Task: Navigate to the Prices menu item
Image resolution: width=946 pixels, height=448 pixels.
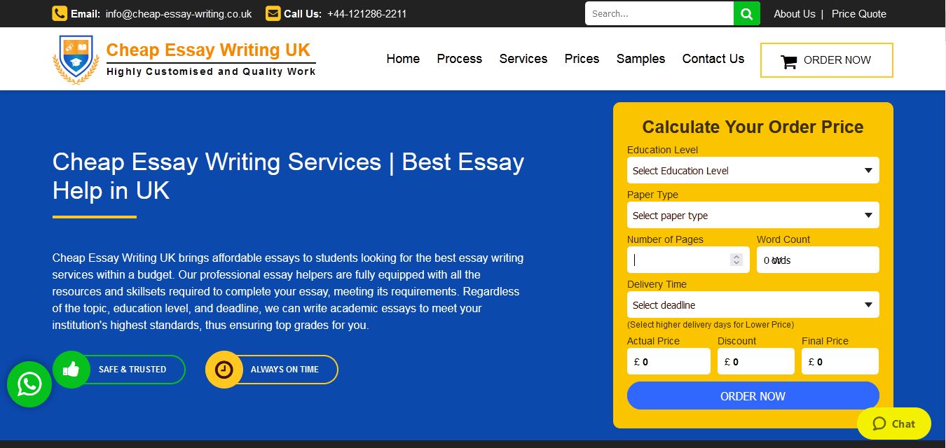Action: coord(582,59)
